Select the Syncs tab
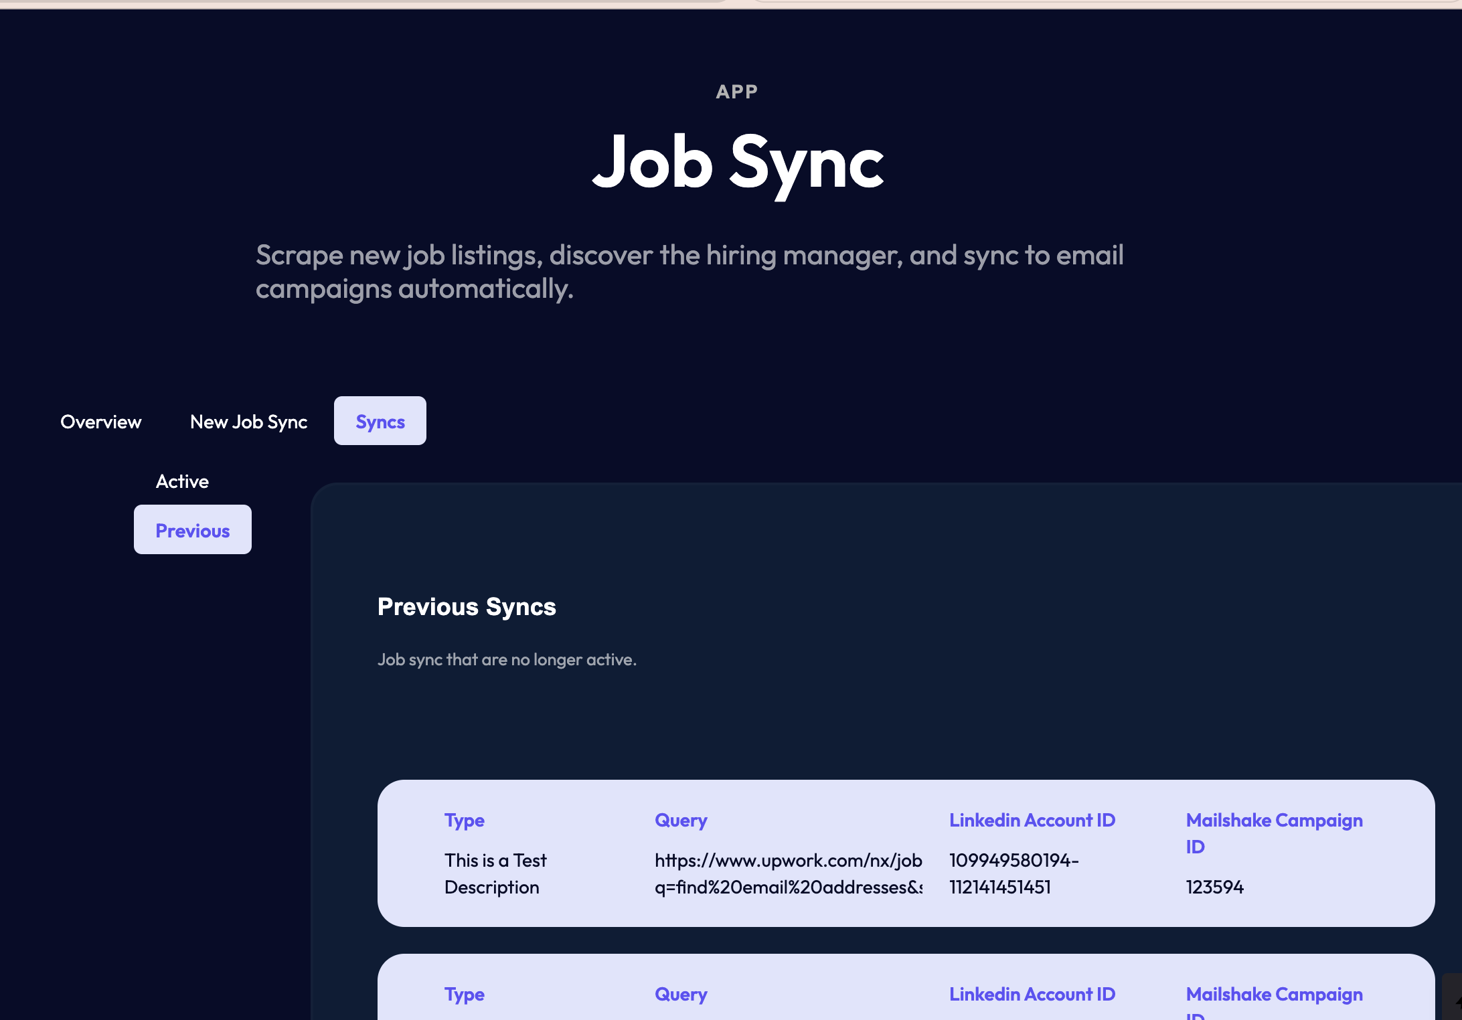Viewport: 1462px width, 1020px height. pos(380,421)
